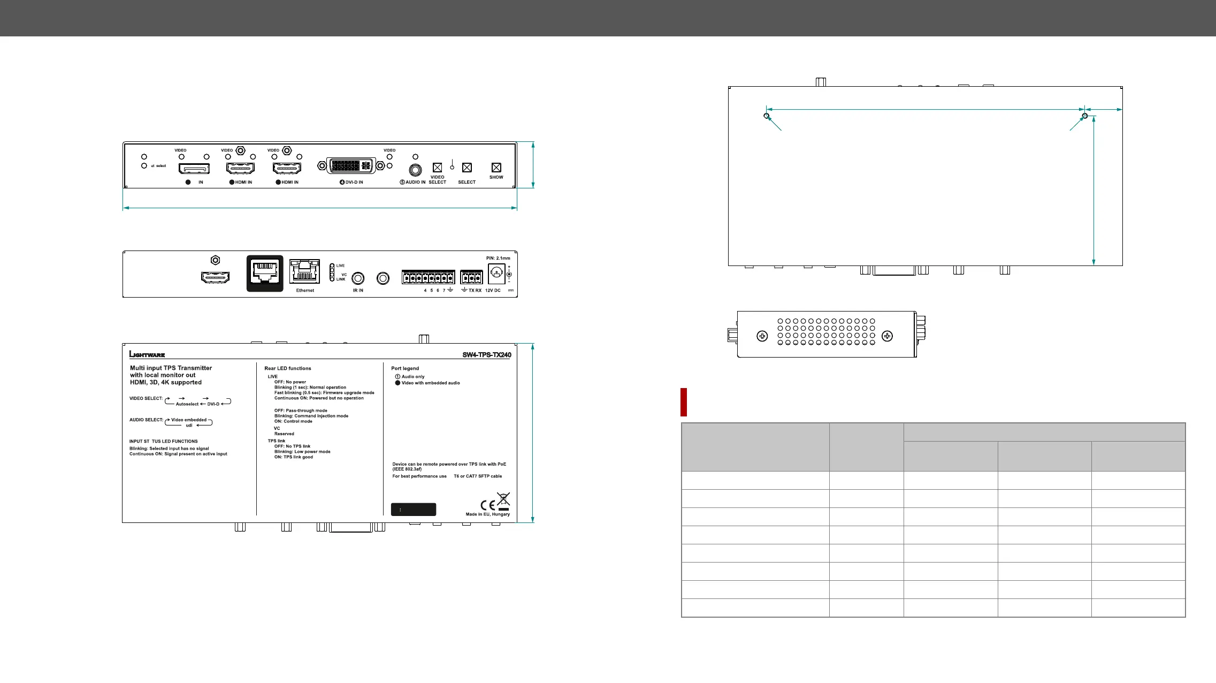Screen dimensions: 1216x683
Task: Click the ventilation holes grid on side view
Action: click(826, 332)
